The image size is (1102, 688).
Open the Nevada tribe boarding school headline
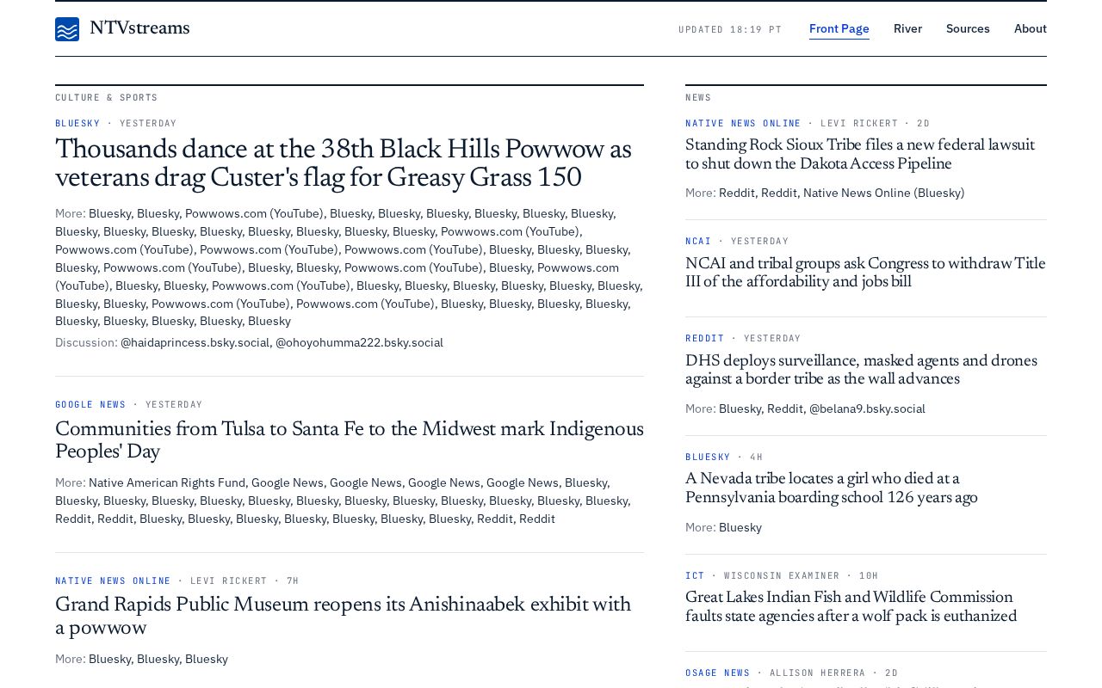(x=832, y=488)
